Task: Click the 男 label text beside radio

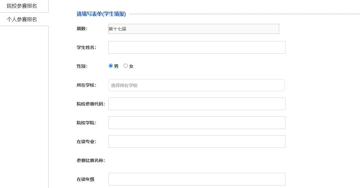Action: coord(116,66)
